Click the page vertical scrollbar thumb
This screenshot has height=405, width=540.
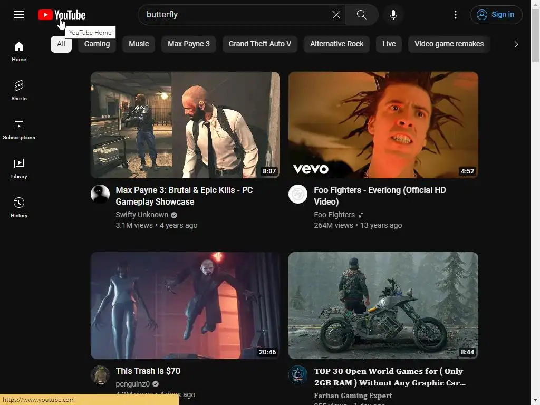[535, 34]
